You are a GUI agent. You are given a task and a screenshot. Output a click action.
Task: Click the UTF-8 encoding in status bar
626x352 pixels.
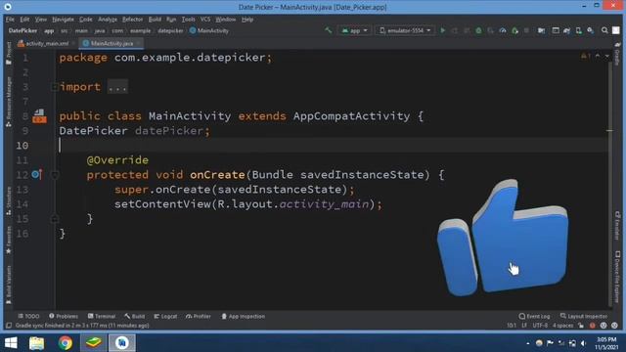point(540,326)
